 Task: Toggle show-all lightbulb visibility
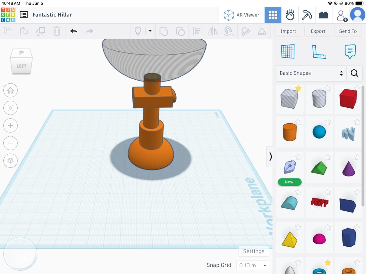pyautogui.click(x=138, y=31)
